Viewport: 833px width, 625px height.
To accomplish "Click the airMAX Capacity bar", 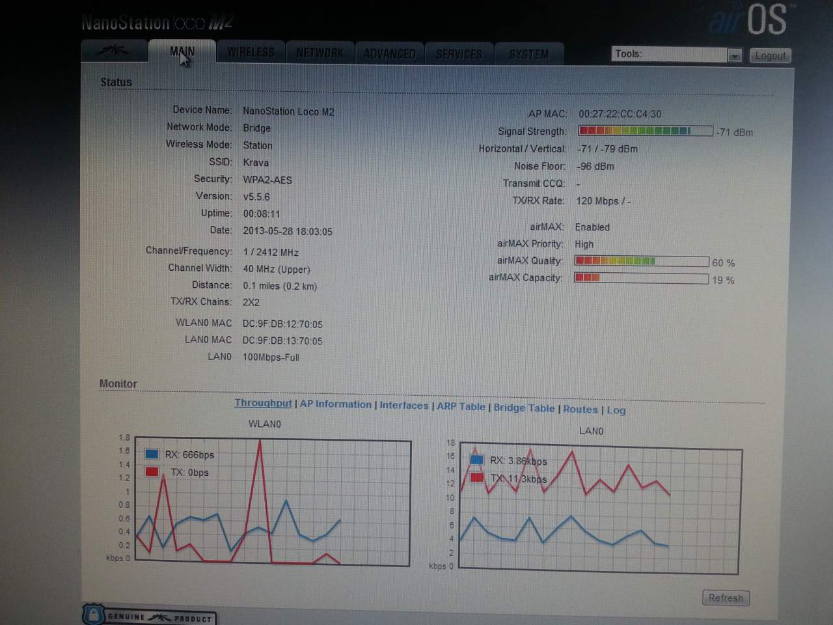I will point(641,278).
